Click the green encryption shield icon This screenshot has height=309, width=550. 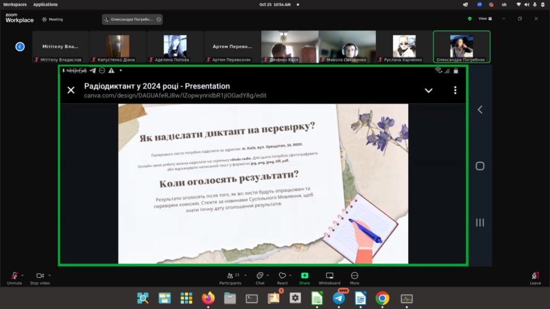click(469, 19)
